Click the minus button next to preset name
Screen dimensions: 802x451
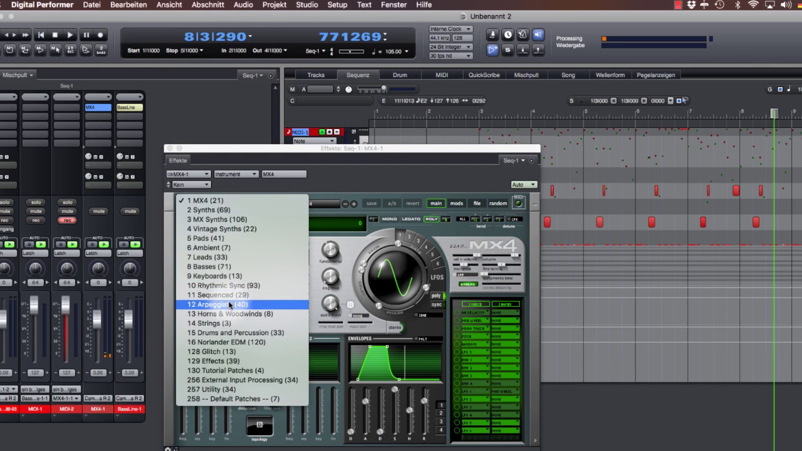[345, 204]
